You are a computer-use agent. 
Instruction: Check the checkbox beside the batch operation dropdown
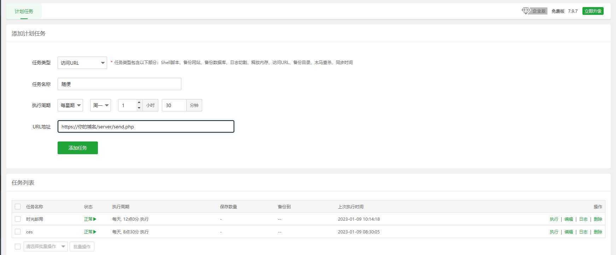(x=18, y=247)
